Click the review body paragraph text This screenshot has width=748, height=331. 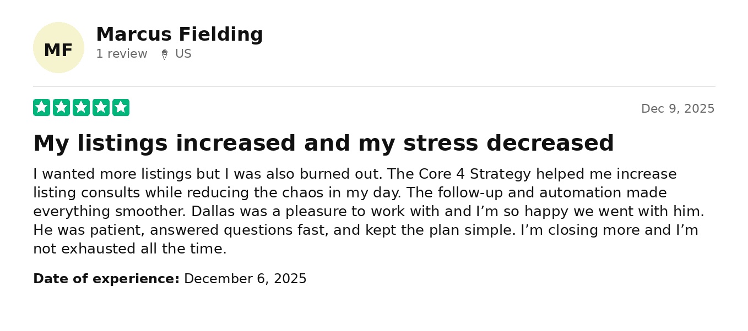369,212
